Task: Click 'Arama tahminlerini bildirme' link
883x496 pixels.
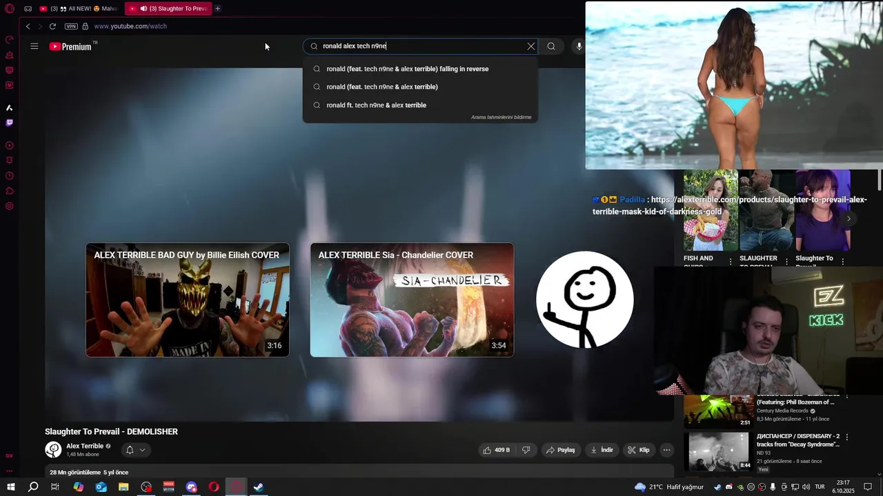Action: (502, 117)
